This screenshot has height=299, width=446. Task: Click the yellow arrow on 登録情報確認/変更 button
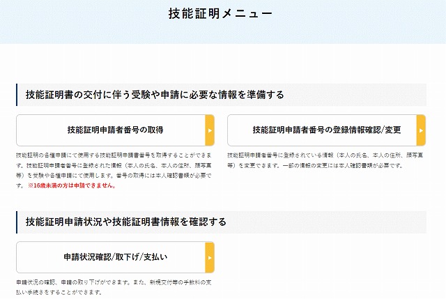coord(421,130)
